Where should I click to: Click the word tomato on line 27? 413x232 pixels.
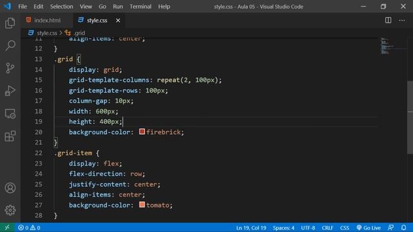(157, 205)
